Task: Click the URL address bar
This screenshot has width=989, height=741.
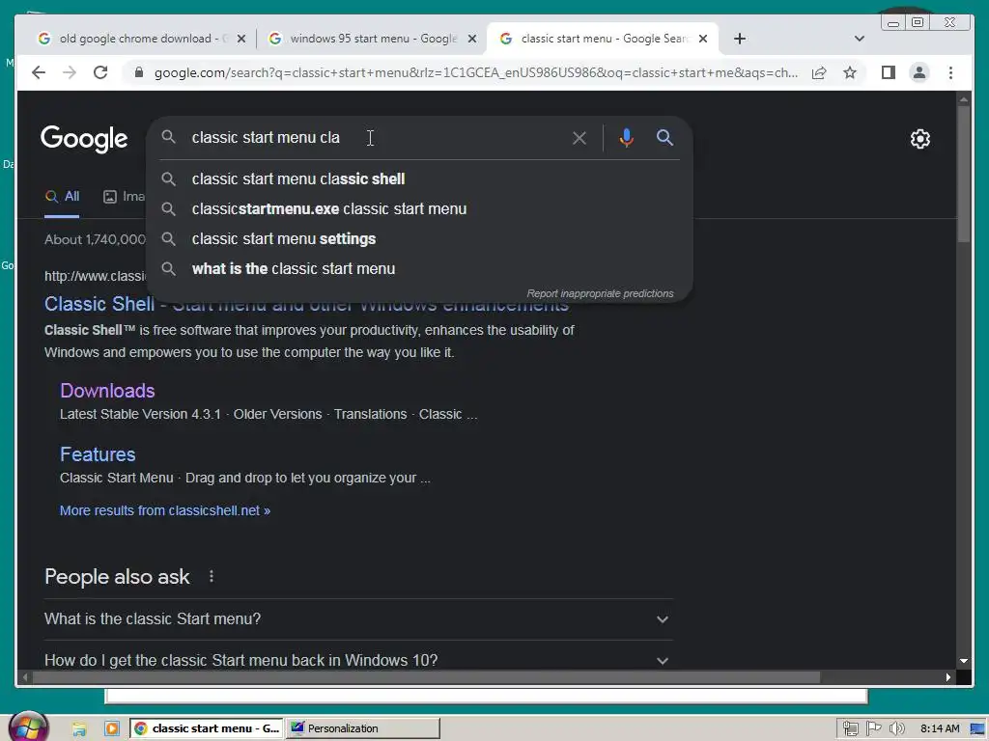Action: (476, 72)
